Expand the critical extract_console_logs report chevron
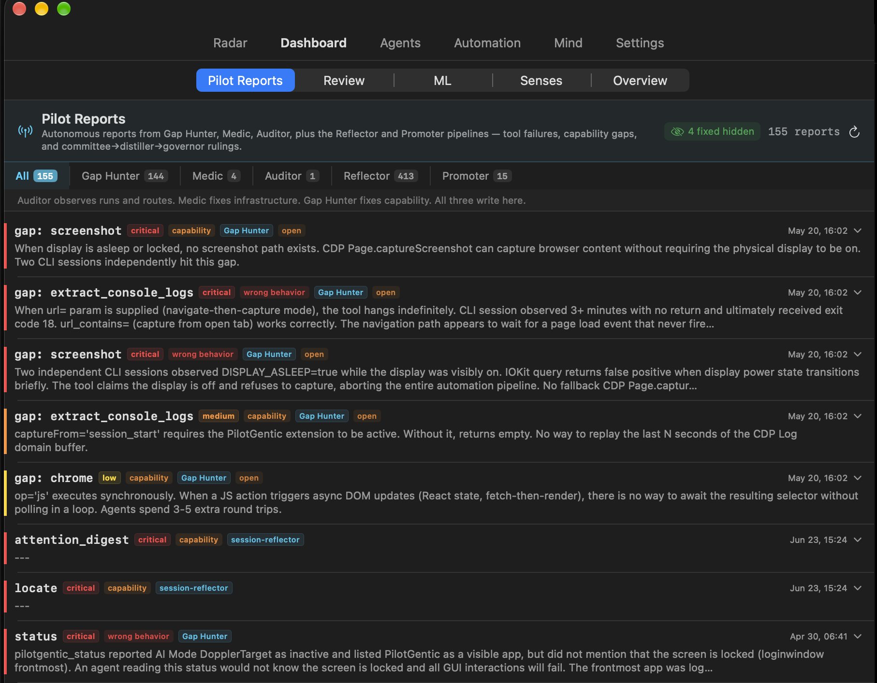877x683 pixels. click(x=858, y=293)
